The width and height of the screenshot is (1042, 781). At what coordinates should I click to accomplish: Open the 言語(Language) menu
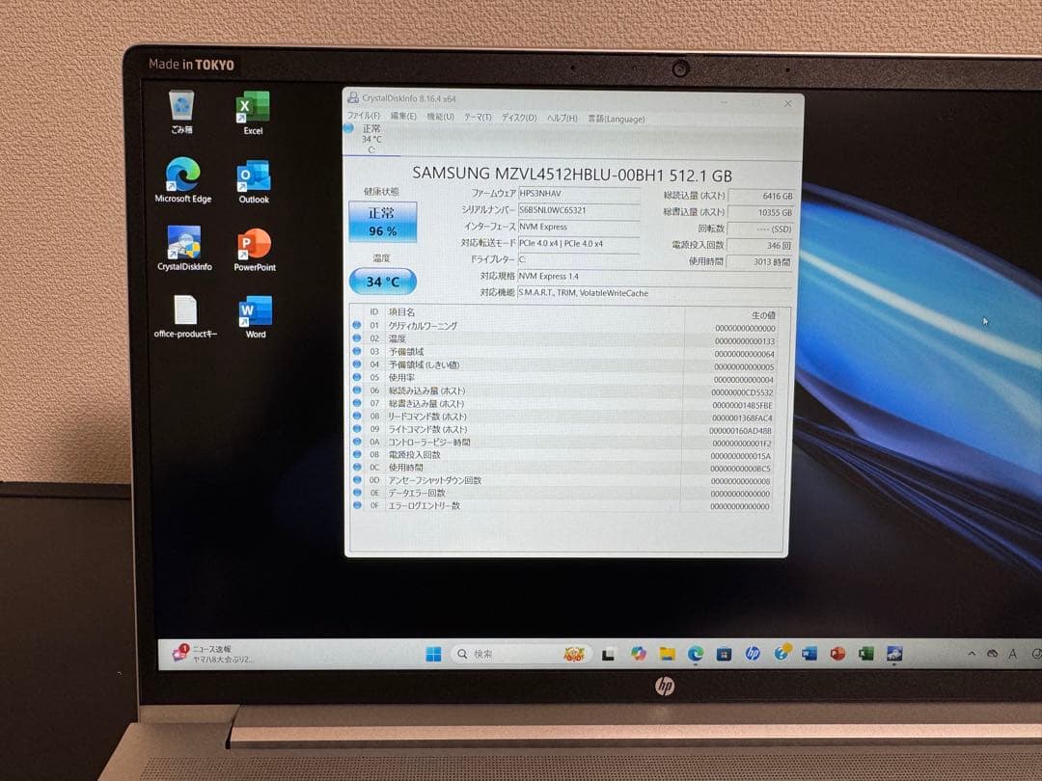click(615, 118)
